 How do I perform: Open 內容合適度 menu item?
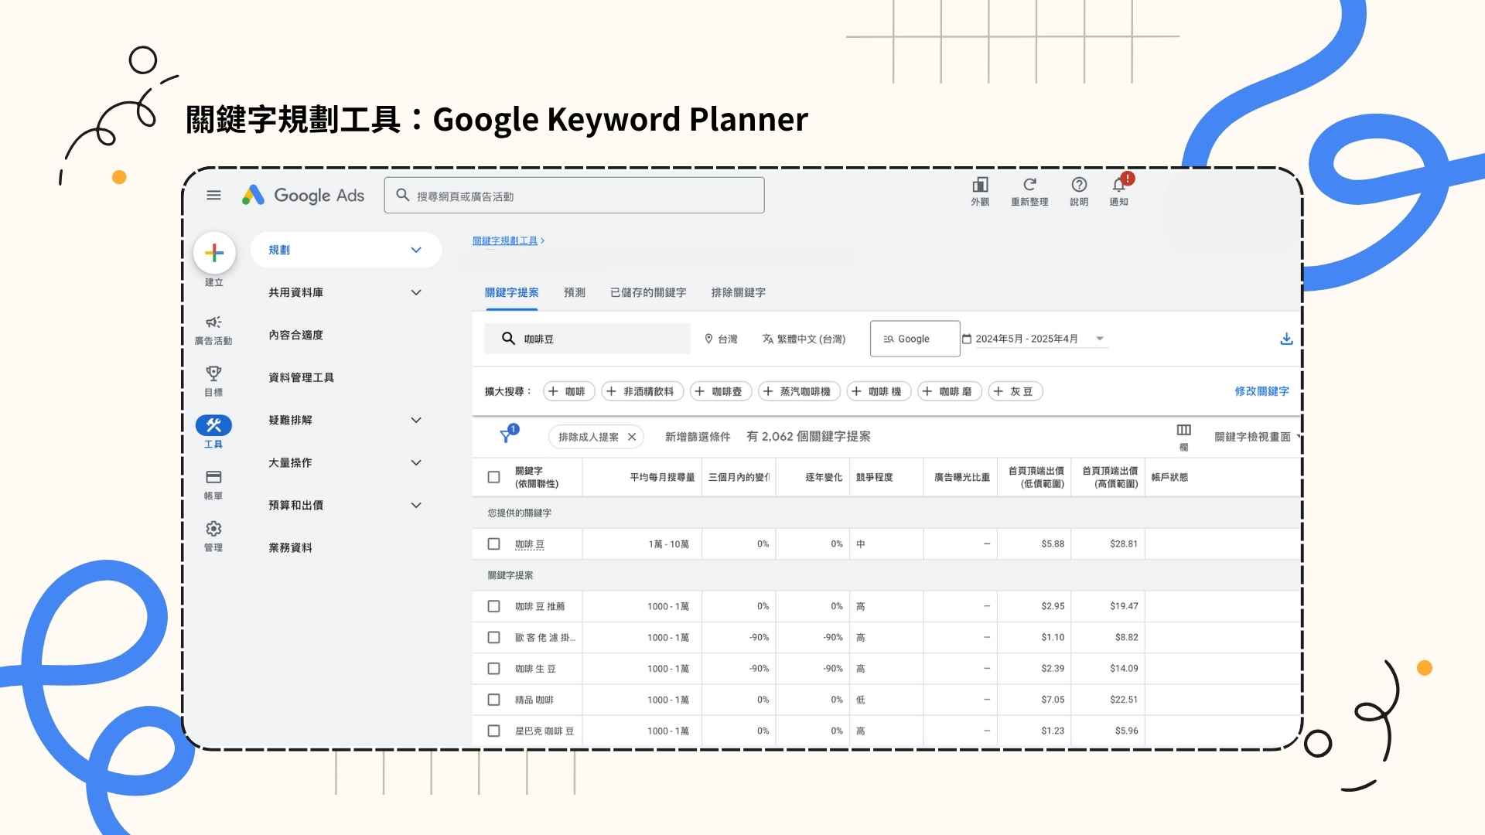click(295, 335)
